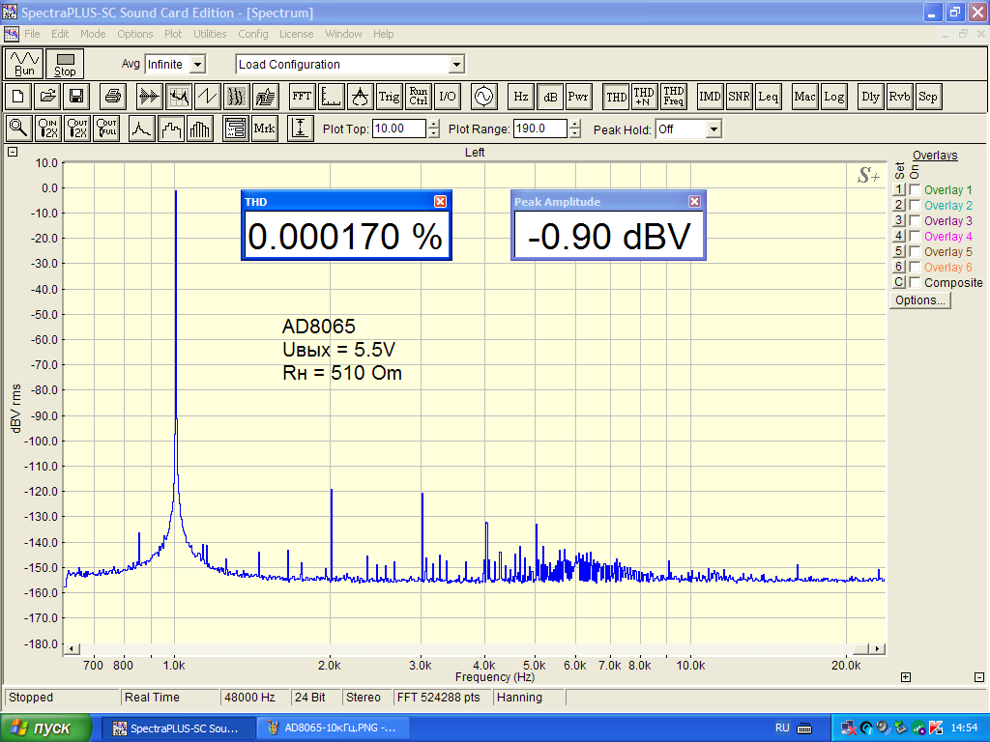Click the Run button with sine wave
The height and width of the screenshot is (742, 990).
point(25,65)
